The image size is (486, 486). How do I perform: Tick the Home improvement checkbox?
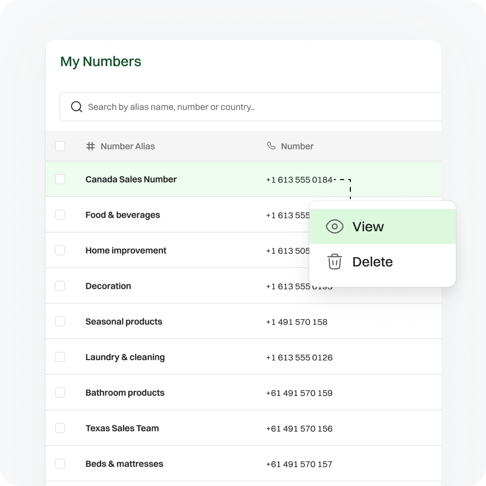[60, 250]
